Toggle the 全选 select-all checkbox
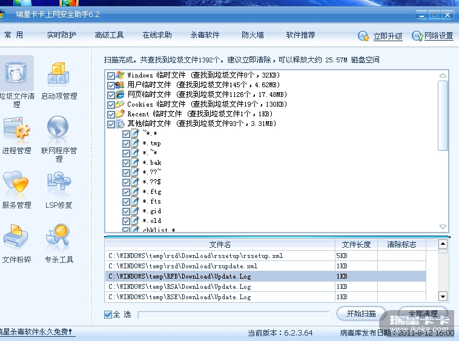Screen dimensions: 459x341 (108, 314)
